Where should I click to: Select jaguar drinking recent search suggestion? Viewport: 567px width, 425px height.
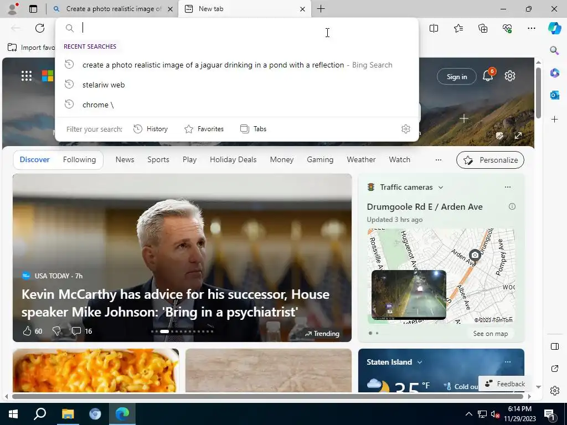pyautogui.click(x=237, y=65)
